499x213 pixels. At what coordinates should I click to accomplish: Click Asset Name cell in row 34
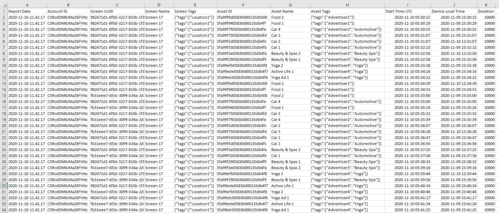290,210
